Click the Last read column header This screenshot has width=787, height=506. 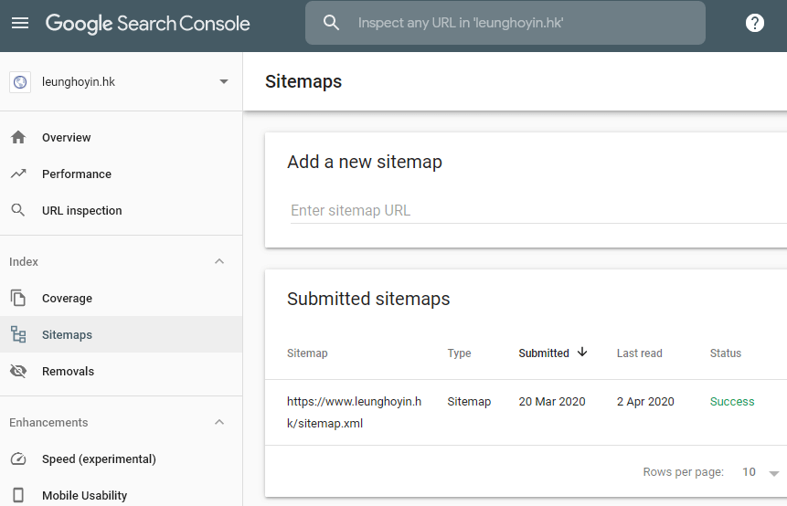[640, 353]
